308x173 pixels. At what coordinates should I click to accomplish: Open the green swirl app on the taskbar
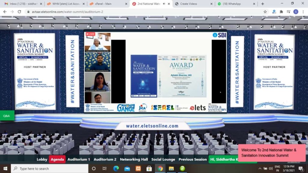(182, 168)
